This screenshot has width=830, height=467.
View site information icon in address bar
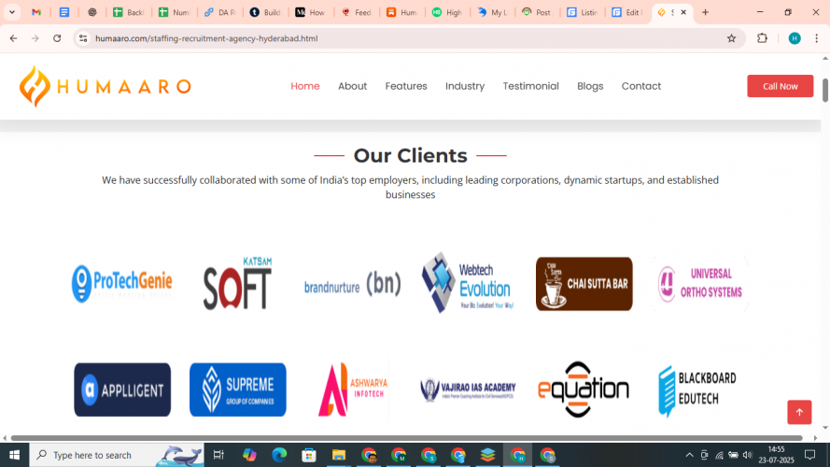pyautogui.click(x=83, y=38)
